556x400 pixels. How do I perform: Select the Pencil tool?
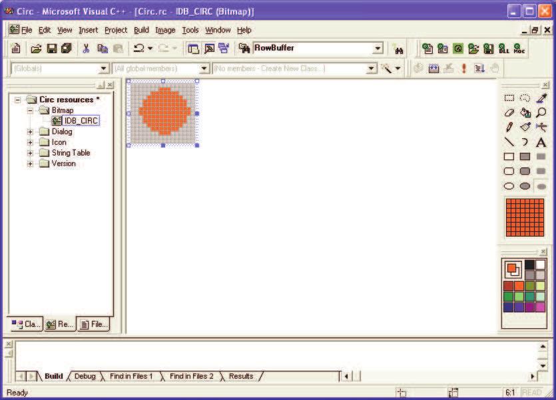(509, 127)
